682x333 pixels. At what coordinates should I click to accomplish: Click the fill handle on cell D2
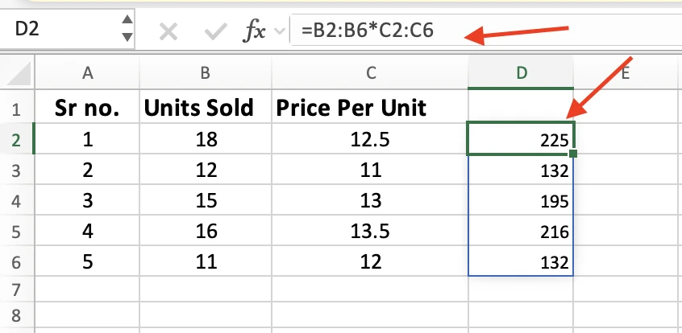pyautogui.click(x=573, y=154)
